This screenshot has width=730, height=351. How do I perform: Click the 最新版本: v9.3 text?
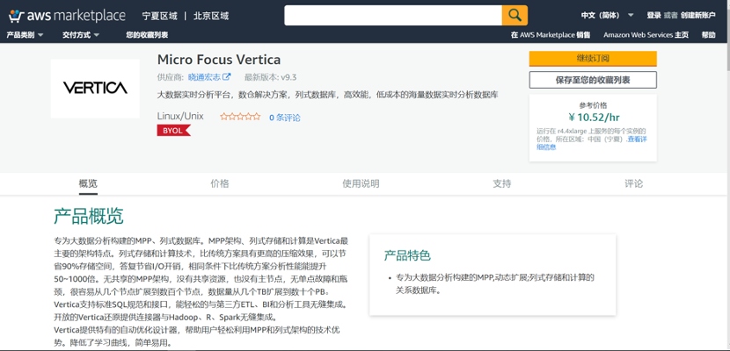pyautogui.click(x=271, y=77)
